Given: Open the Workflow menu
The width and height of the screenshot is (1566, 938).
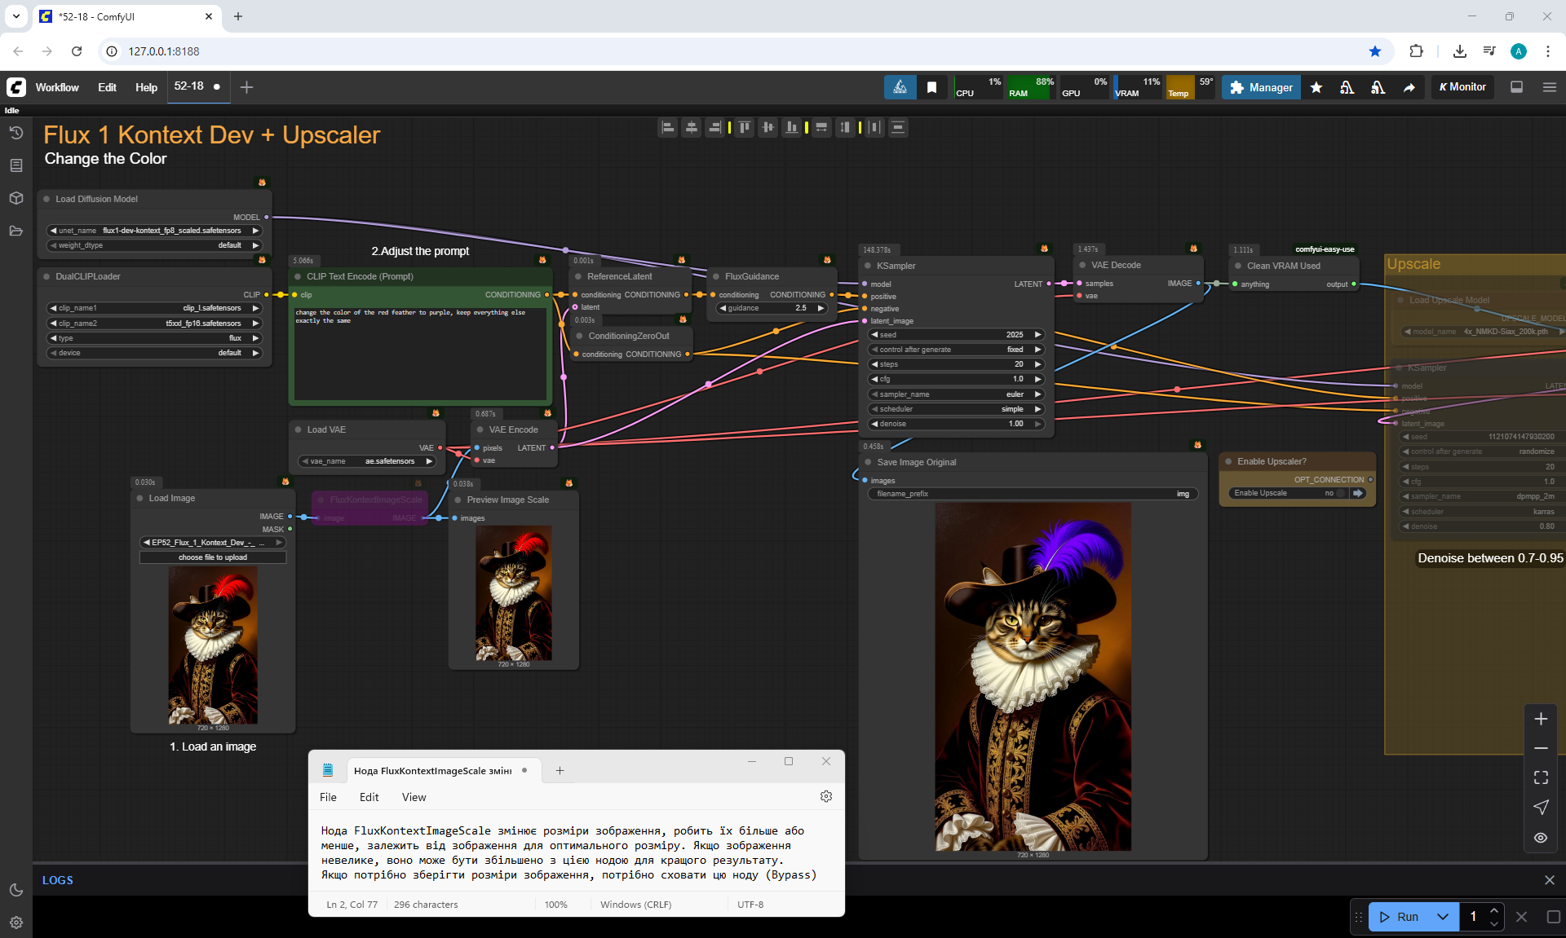Looking at the screenshot, I should 57,87.
